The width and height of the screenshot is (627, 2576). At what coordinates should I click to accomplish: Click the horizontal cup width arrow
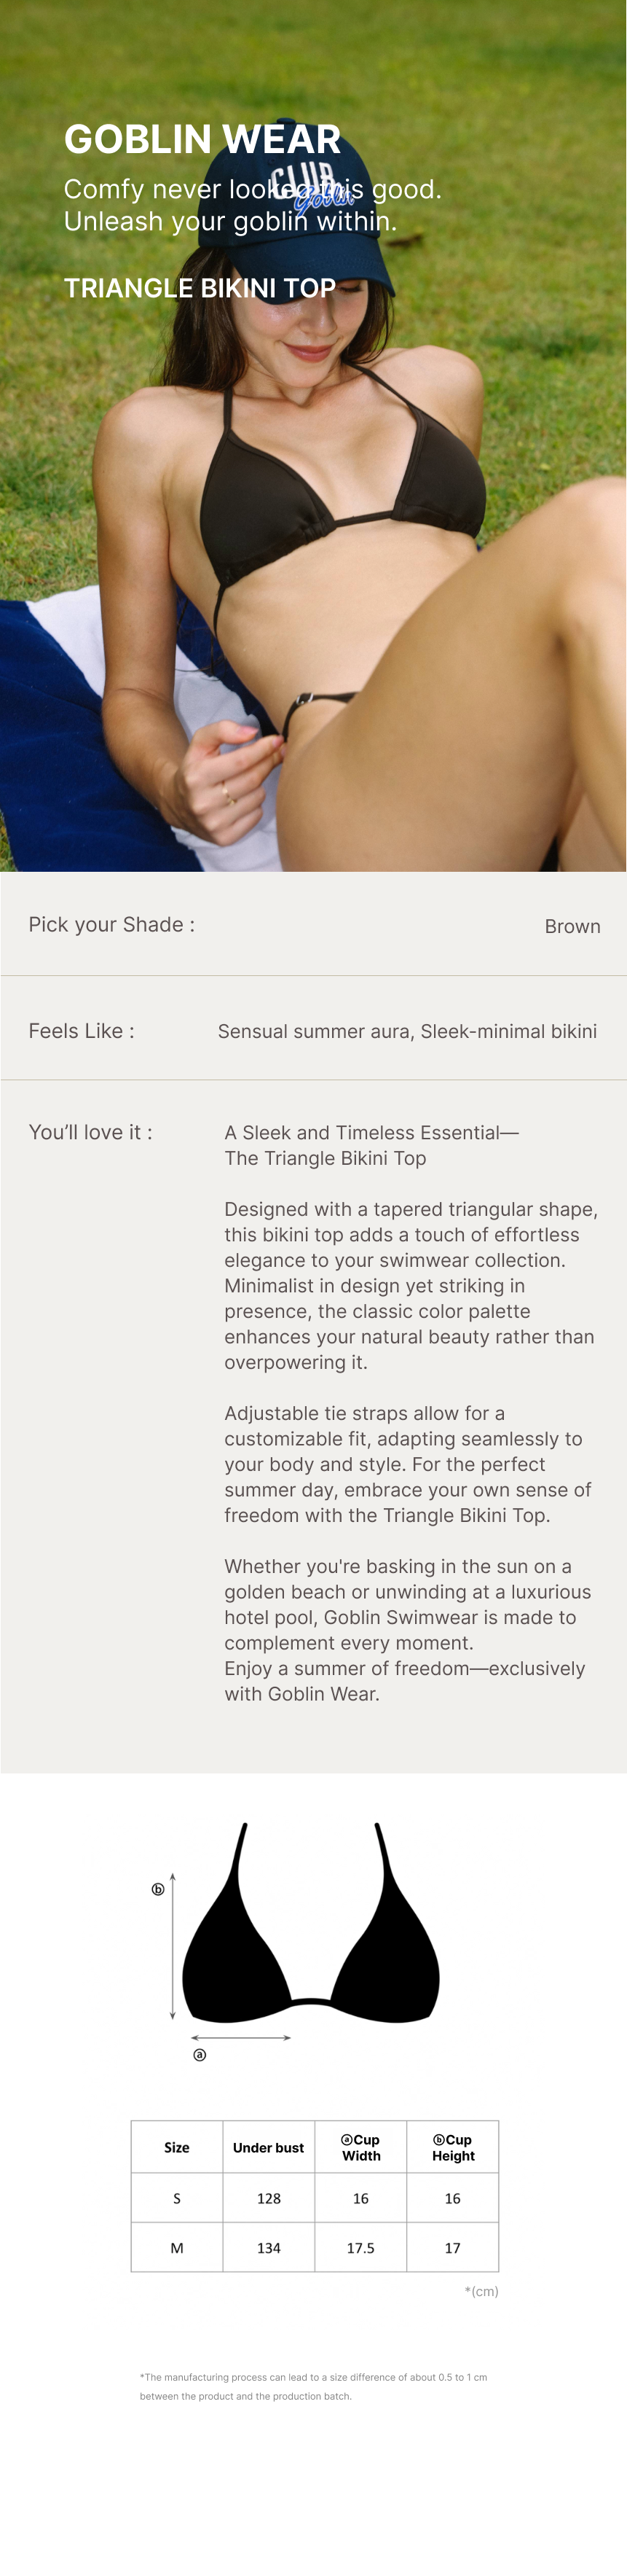click(240, 2037)
